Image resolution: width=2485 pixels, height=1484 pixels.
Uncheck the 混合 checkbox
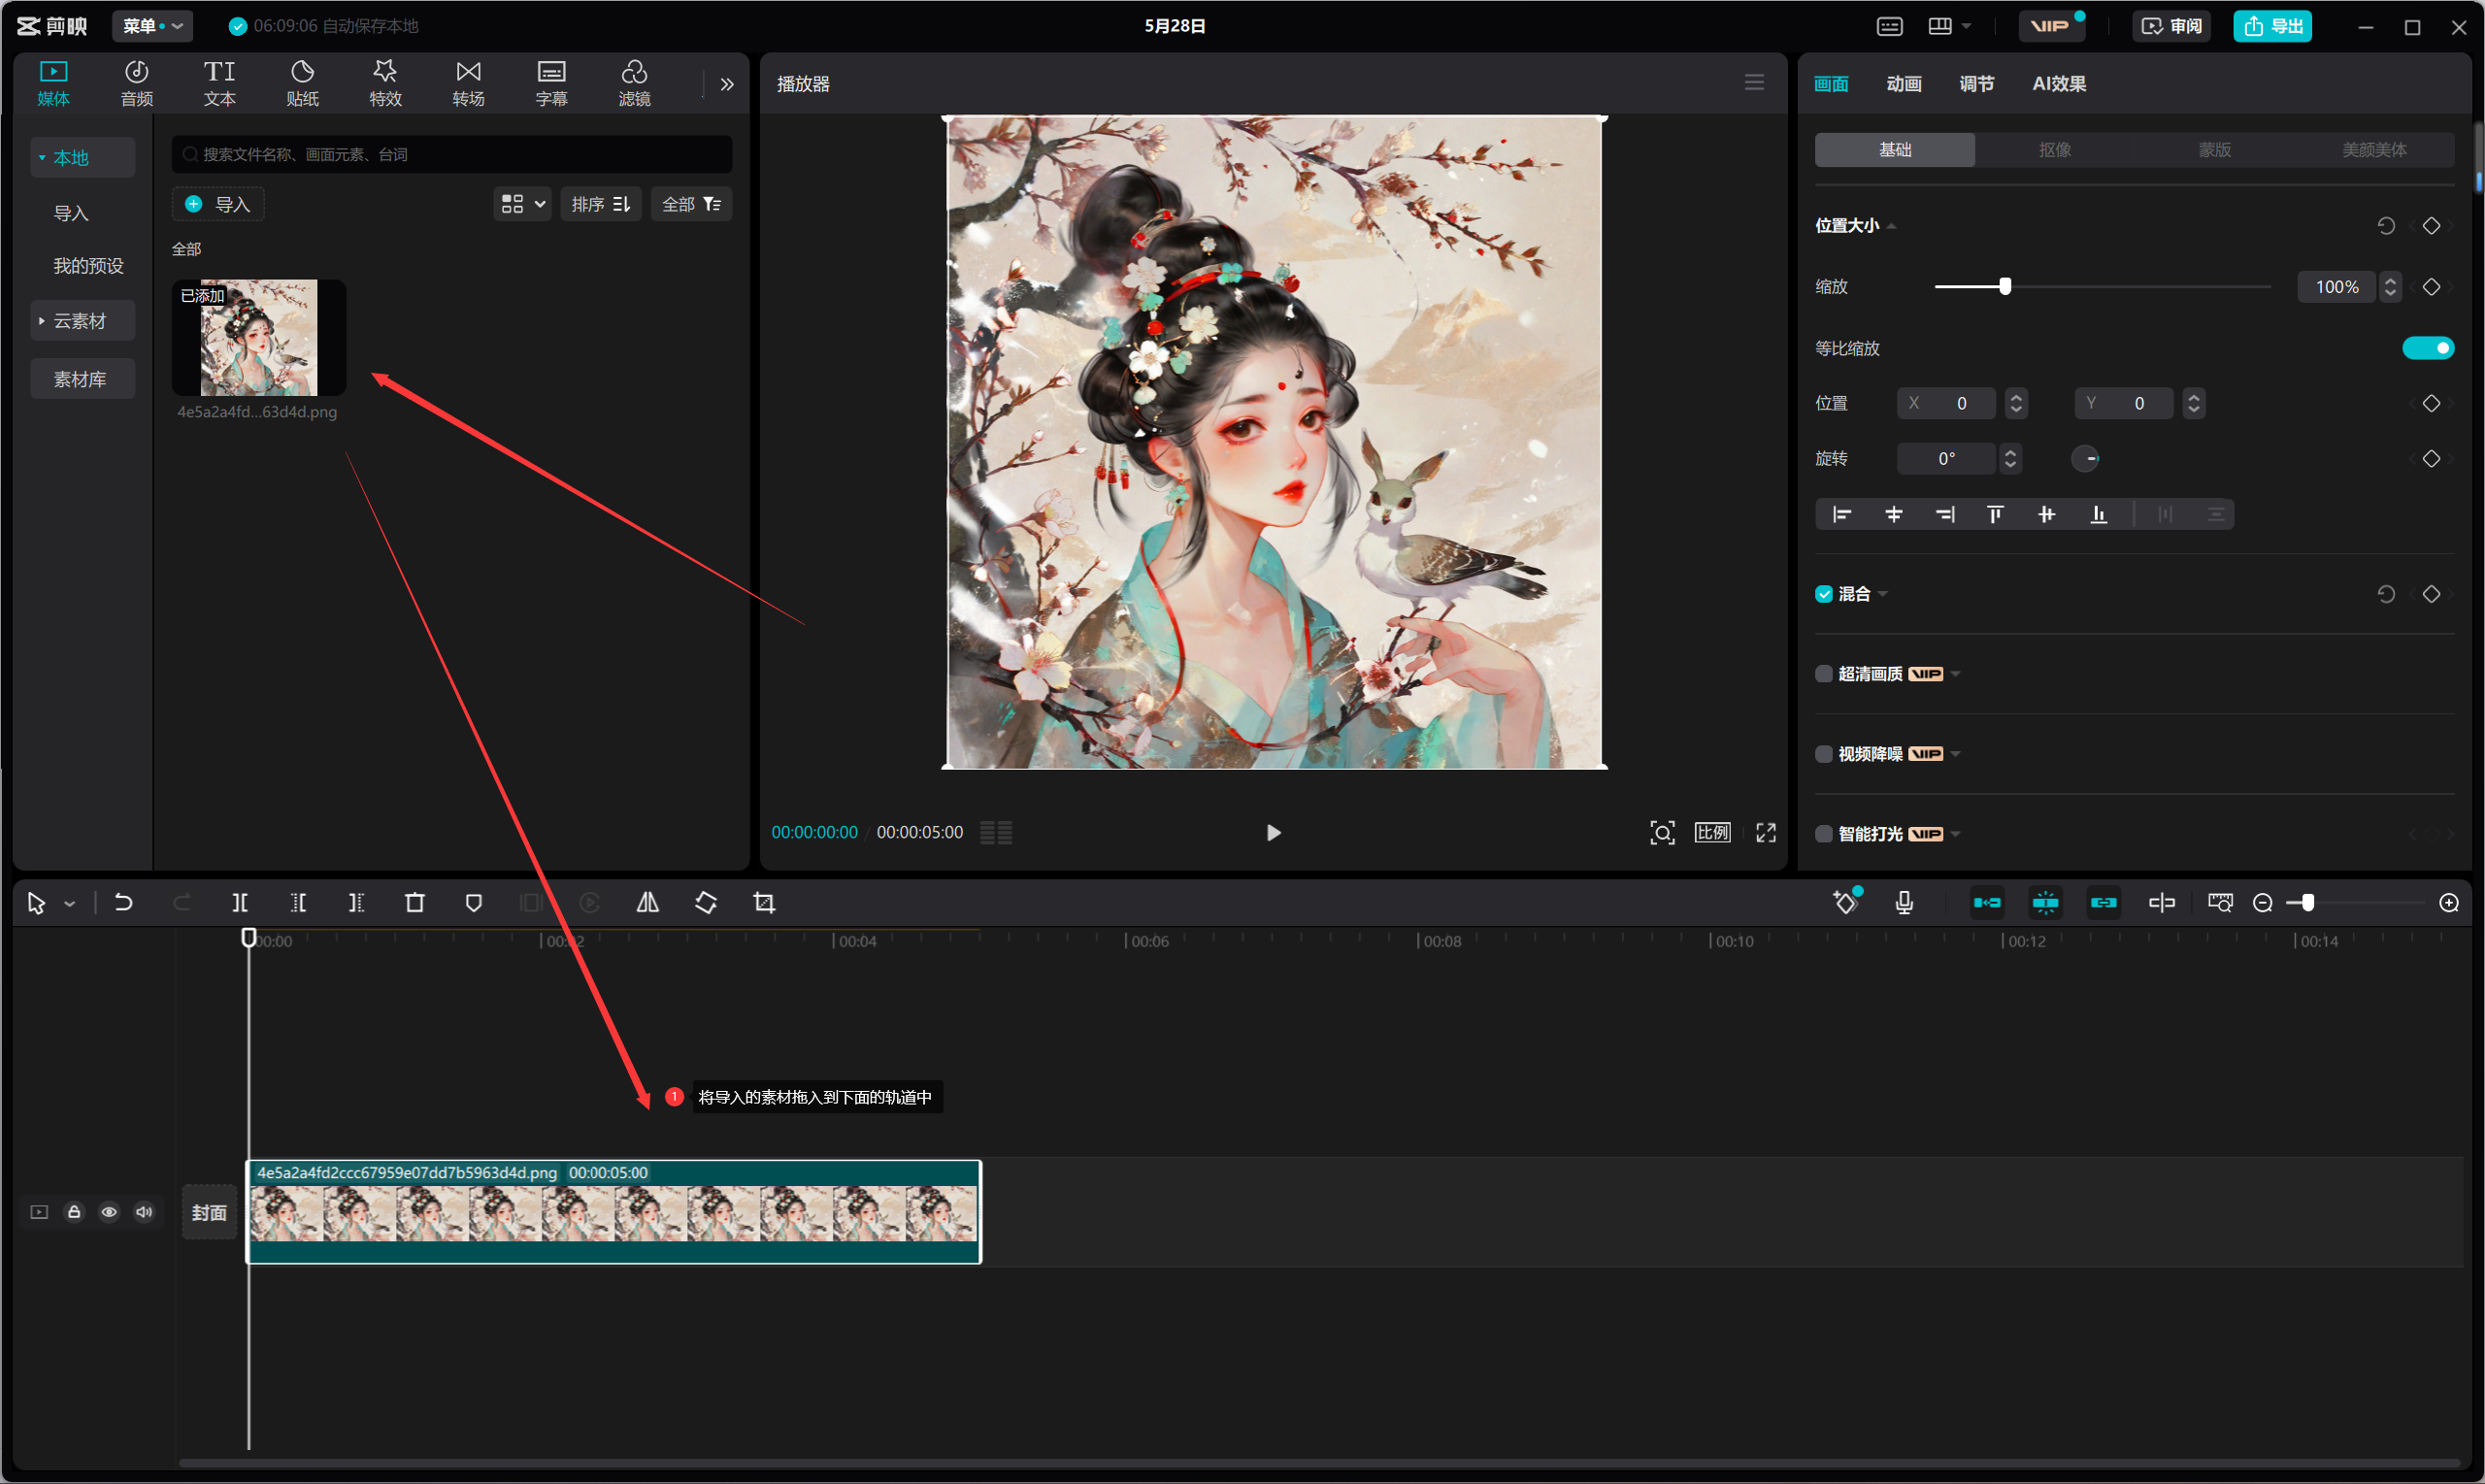coord(1823,593)
